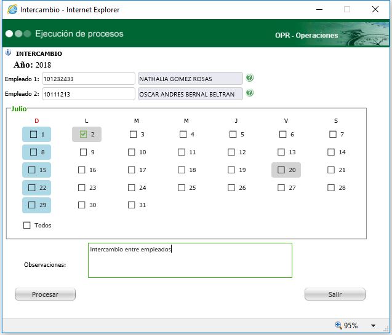Image resolution: width=392 pixels, height=335 pixels.
Task: Select the day 30 checkbox
Action: 82,205
